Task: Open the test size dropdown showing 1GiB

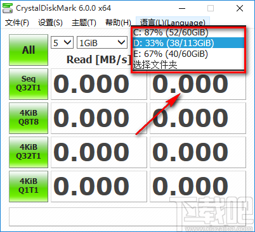Action: point(102,42)
